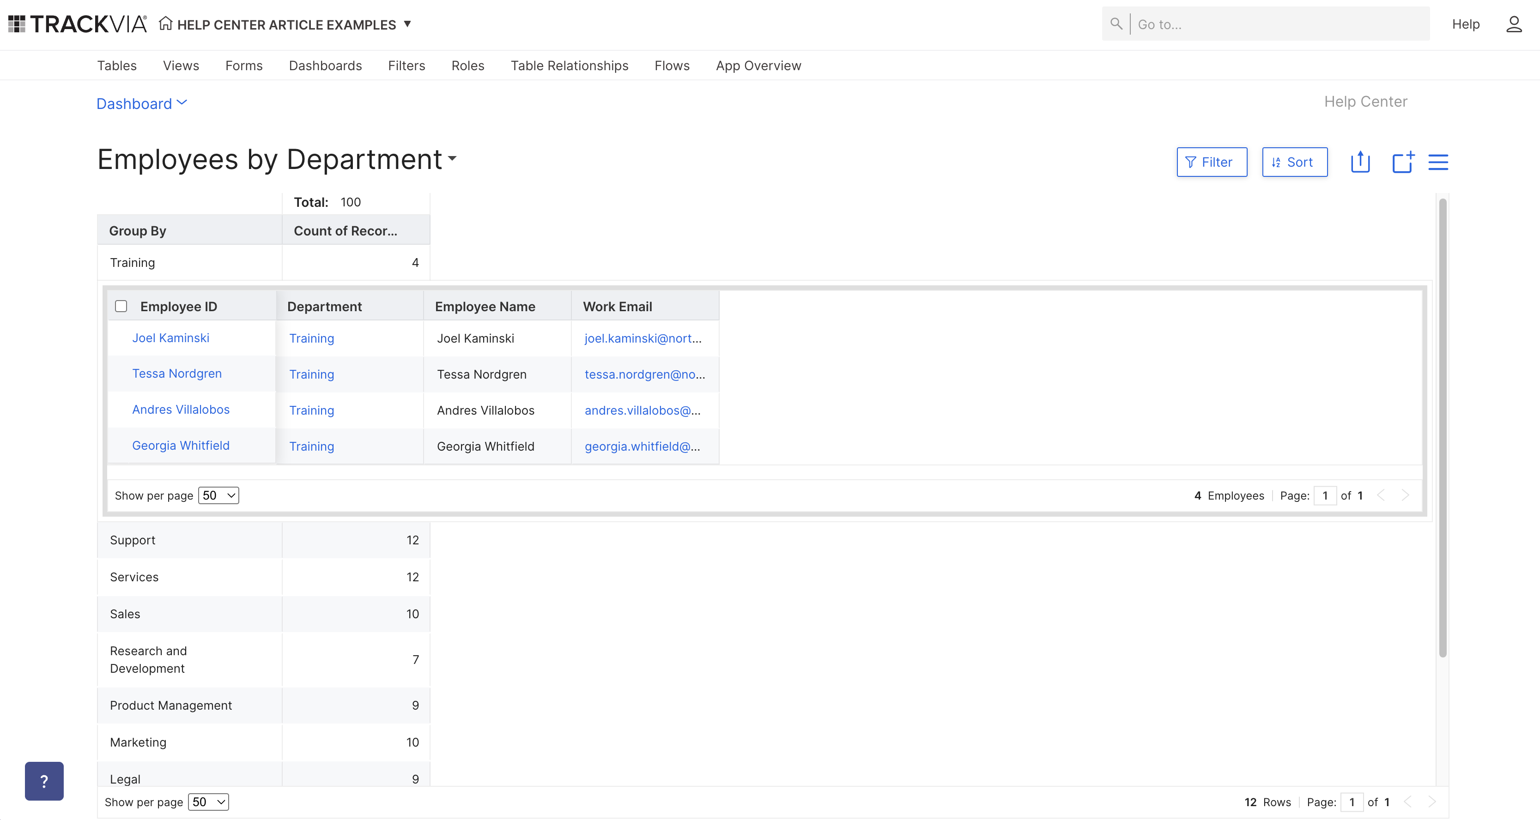Screen dimensions: 1540x820
Task: Click the search magnifier icon
Action: click(x=1116, y=24)
